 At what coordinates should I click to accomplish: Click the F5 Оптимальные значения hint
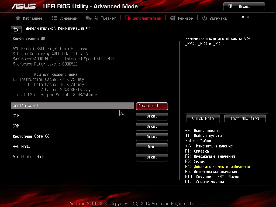coord(211,172)
